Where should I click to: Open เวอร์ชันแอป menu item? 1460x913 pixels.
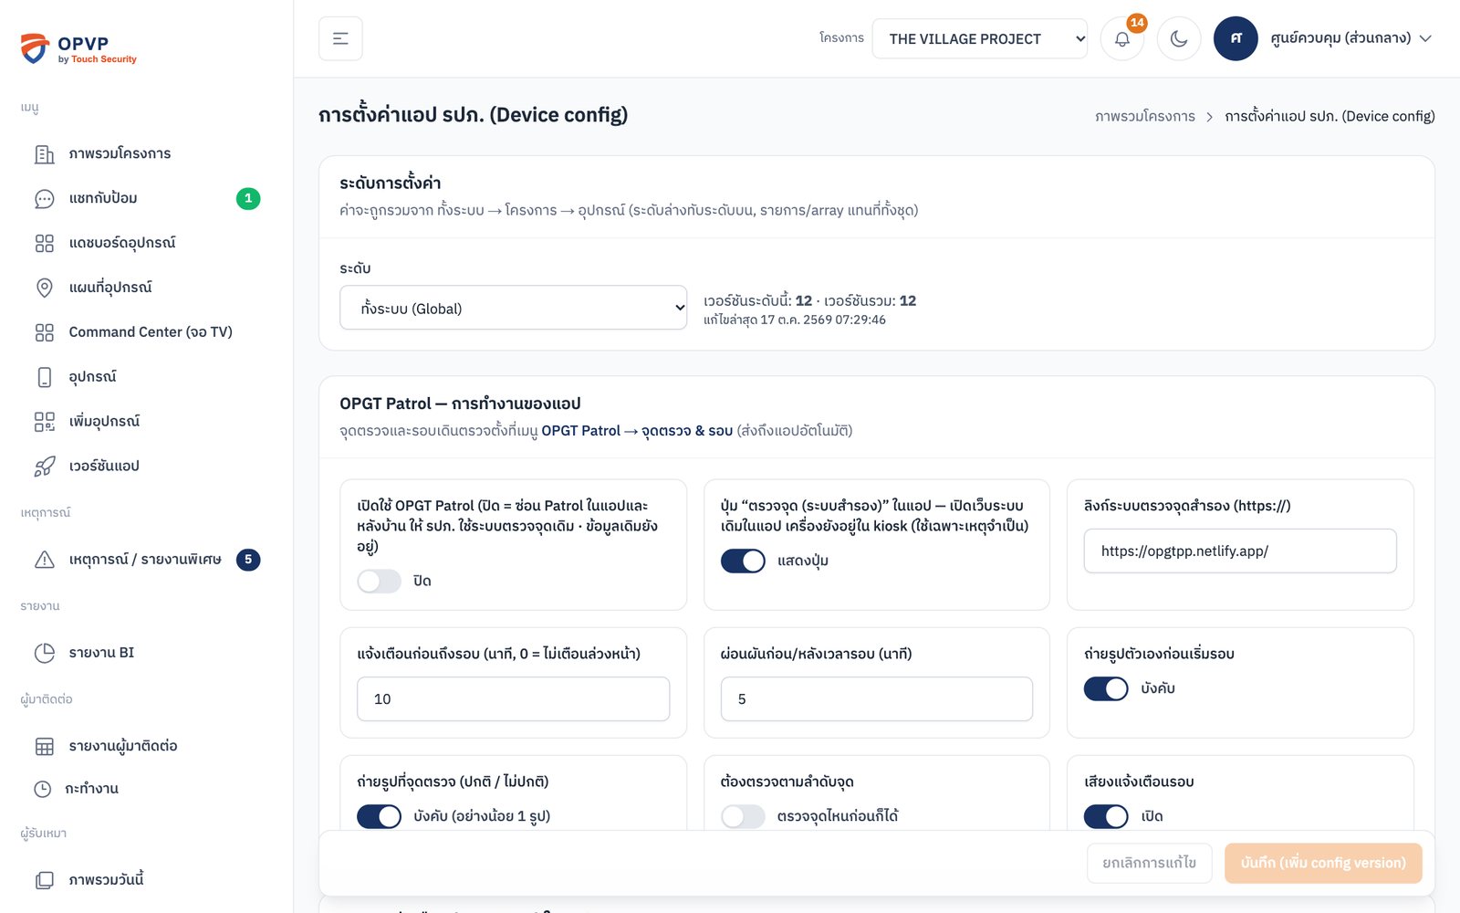(x=146, y=467)
